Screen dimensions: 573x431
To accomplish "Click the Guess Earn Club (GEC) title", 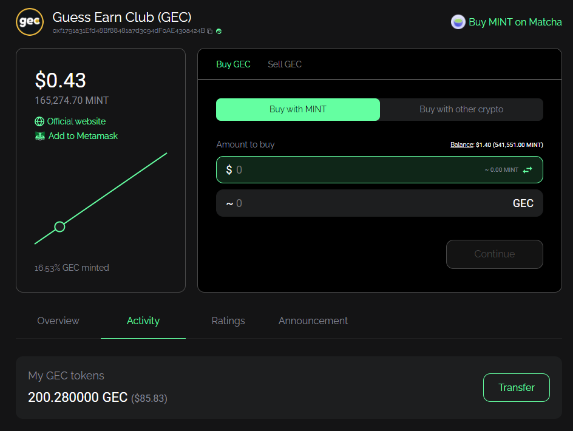I will (x=121, y=17).
